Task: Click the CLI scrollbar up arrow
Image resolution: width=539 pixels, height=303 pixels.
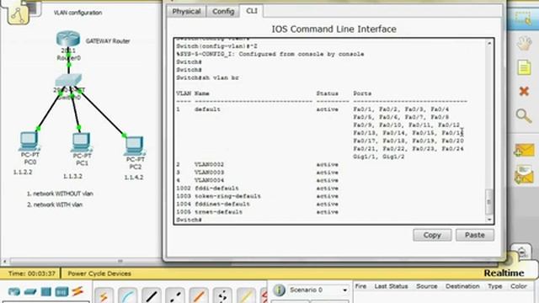Action: [489, 43]
